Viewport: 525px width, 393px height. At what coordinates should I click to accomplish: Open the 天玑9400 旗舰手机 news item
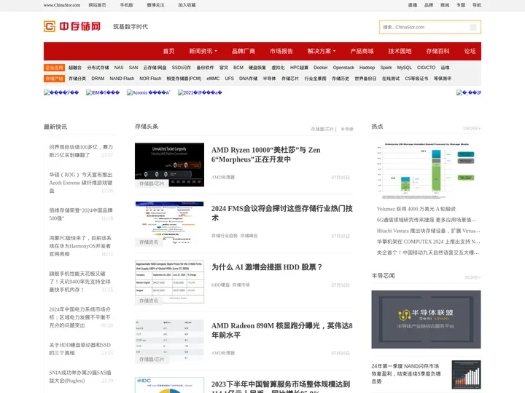[81, 282]
